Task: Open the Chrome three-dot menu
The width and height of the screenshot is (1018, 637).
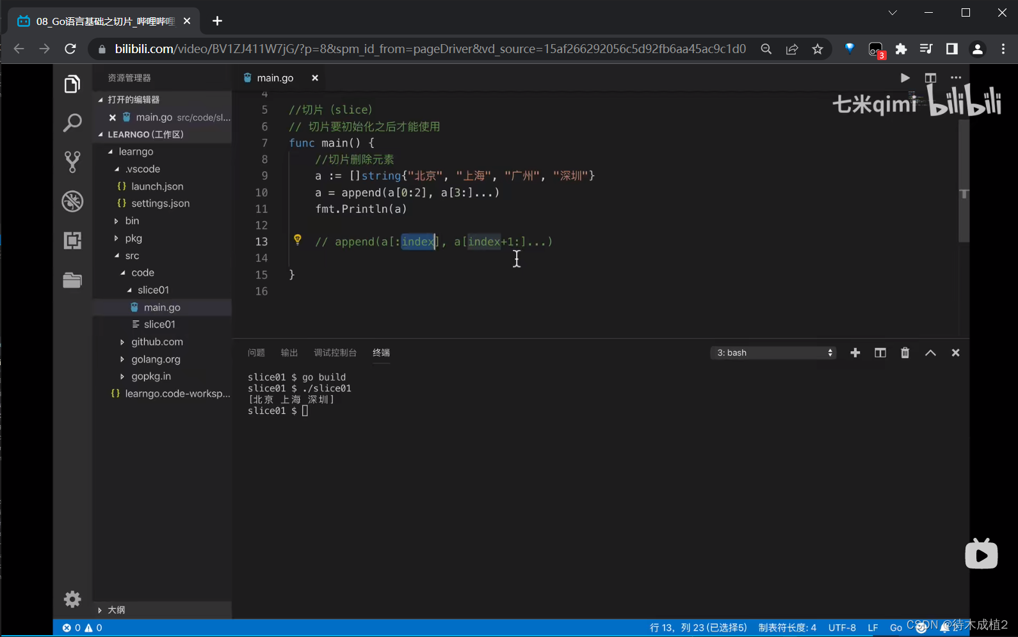Action: click(1003, 49)
